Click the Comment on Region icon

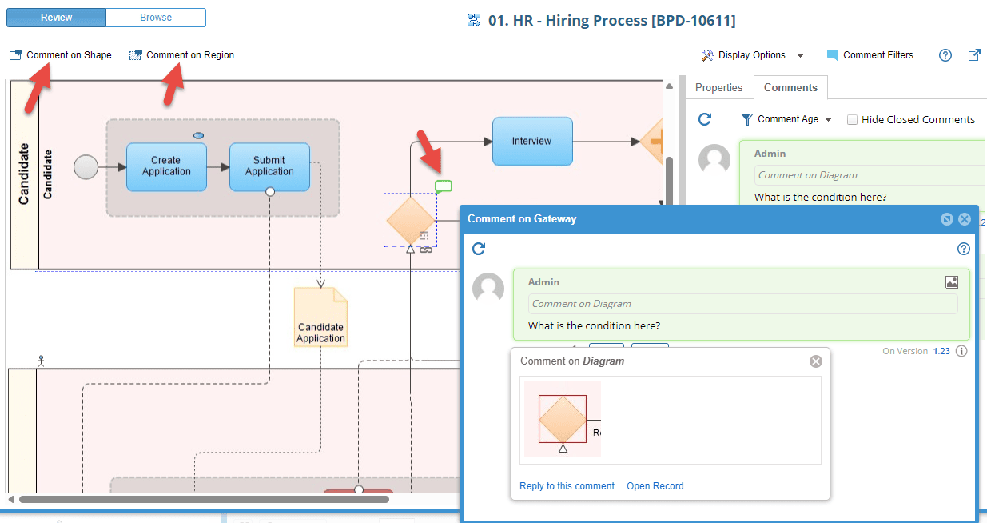click(136, 55)
